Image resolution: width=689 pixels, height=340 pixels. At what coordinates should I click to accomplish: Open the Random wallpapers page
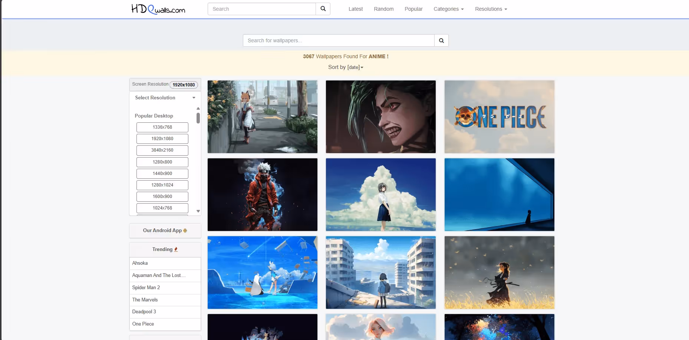(383, 9)
